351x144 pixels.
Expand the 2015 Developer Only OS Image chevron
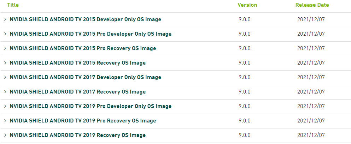point(5,19)
